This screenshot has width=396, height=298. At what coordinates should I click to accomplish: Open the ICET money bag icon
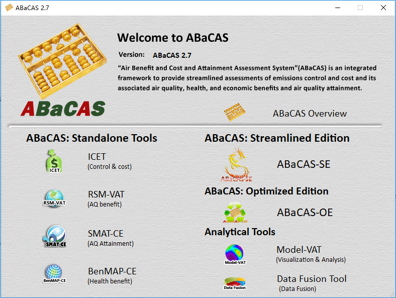[x=54, y=161]
